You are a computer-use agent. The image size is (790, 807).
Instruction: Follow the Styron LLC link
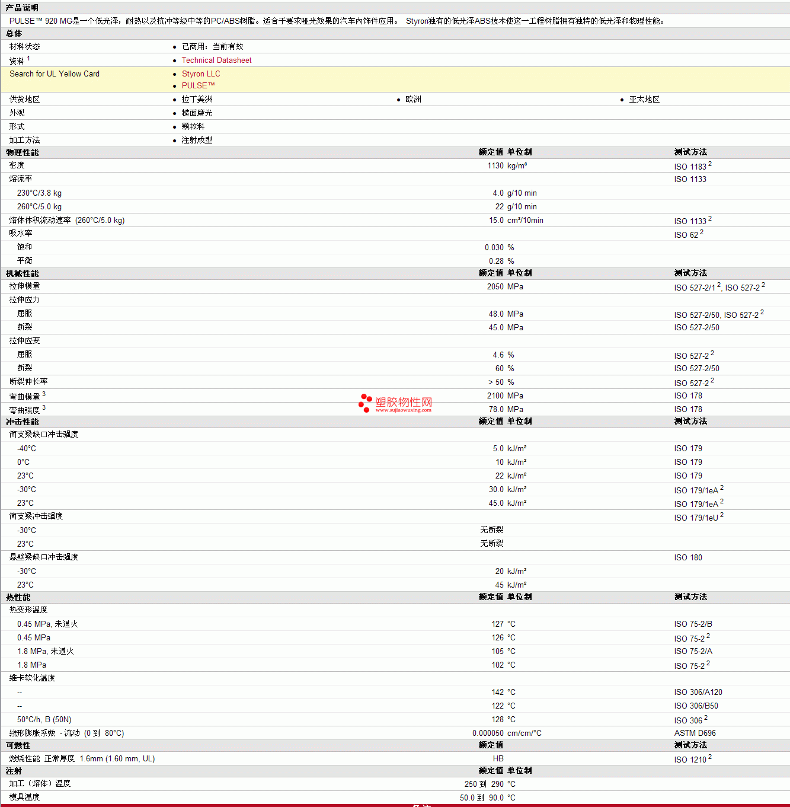click(x=201, y=74)
